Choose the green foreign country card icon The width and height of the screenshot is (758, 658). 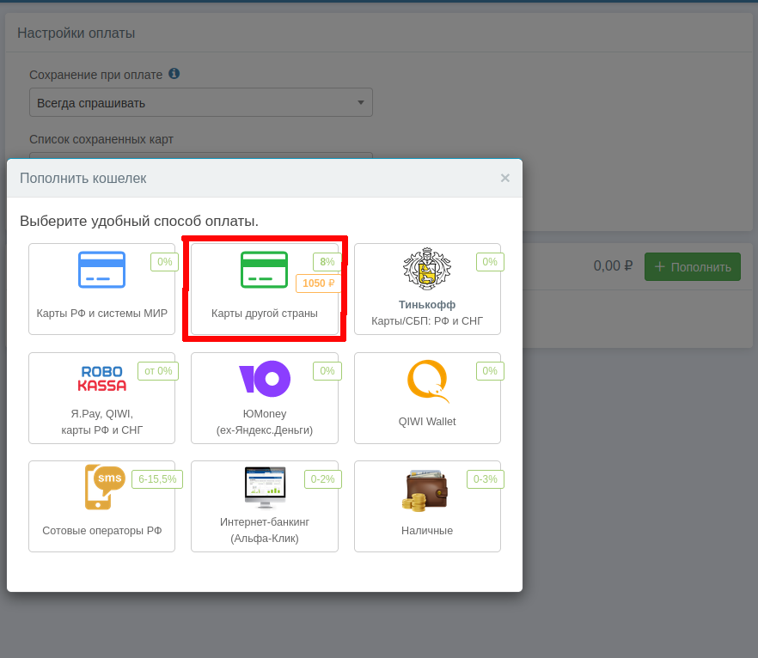pyautogui.click(x=264, y=270)
